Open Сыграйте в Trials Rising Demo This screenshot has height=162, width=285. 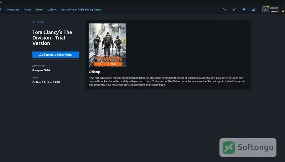coord(81,10)
